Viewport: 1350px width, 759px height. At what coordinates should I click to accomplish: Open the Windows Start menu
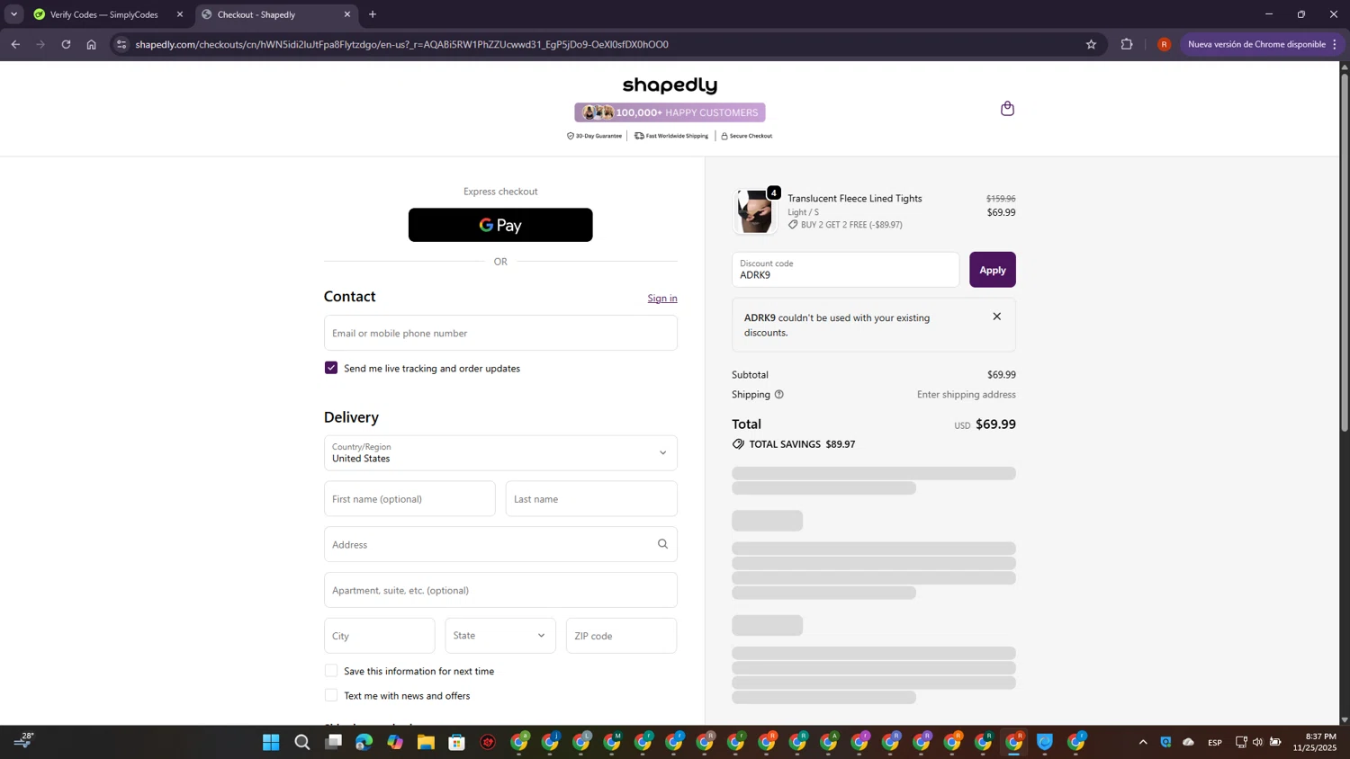(x=271, y=742)
